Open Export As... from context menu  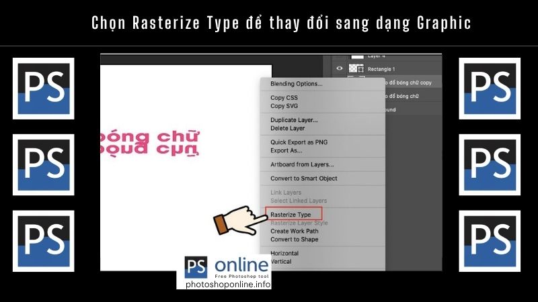286,150
